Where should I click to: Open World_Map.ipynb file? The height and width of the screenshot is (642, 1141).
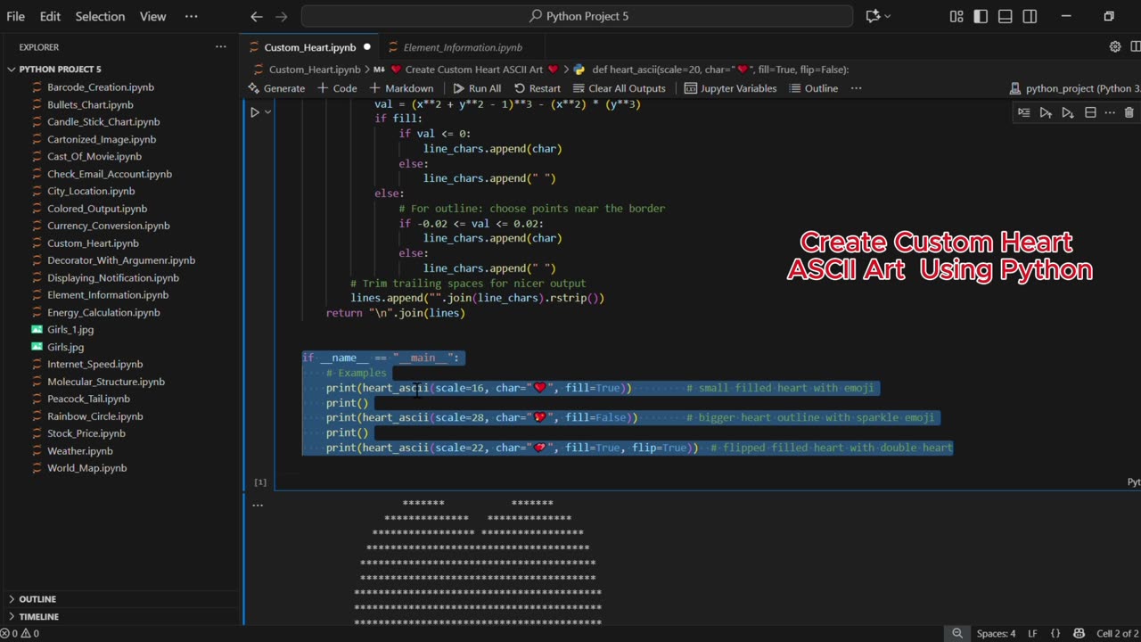click(86, 468)
